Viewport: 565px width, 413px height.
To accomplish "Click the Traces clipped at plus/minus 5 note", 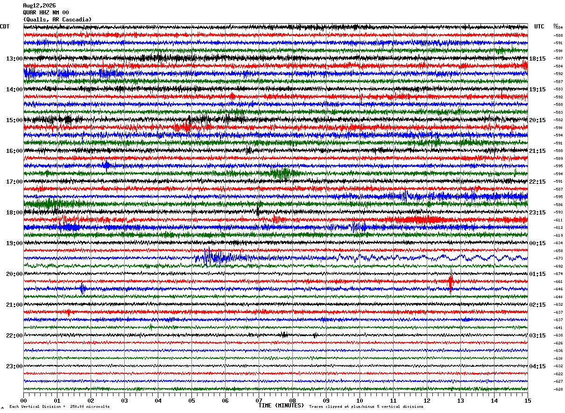I will coord(366,406).
